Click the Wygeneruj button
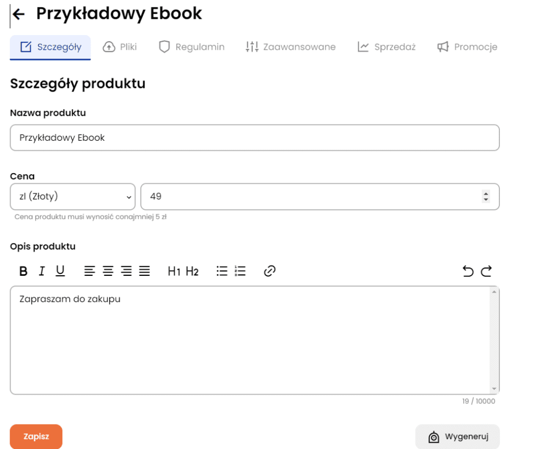The image size is (536, 449). coord(457,437)
